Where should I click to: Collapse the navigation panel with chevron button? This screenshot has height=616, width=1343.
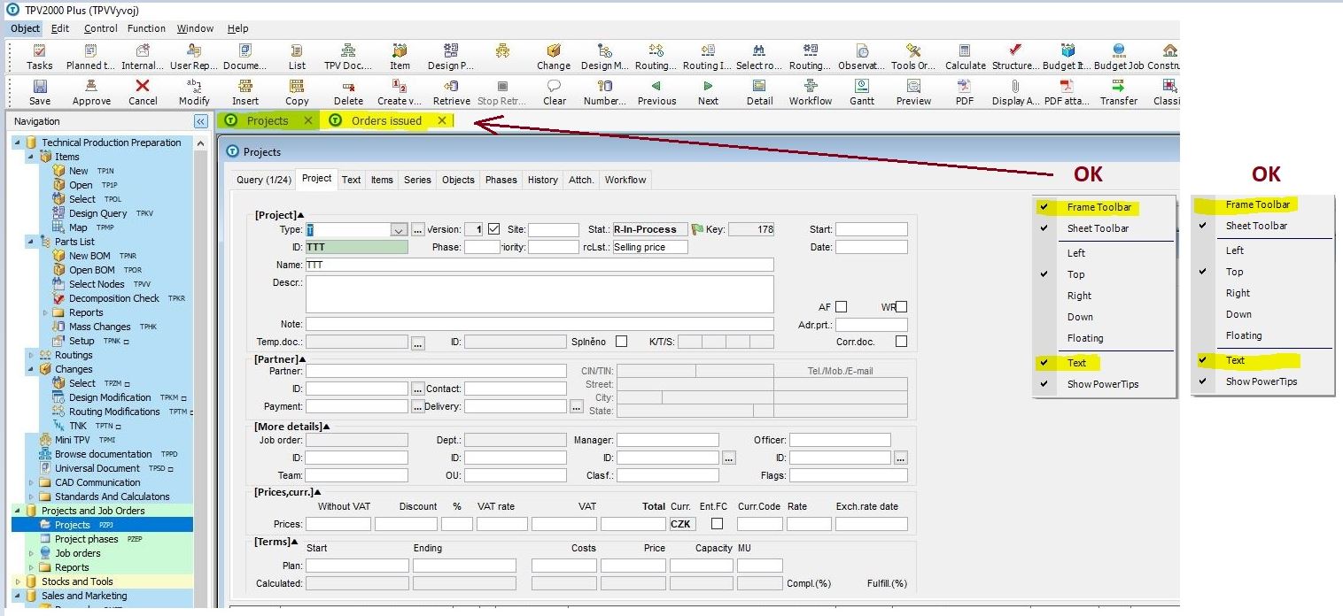(x=201, y=121)
